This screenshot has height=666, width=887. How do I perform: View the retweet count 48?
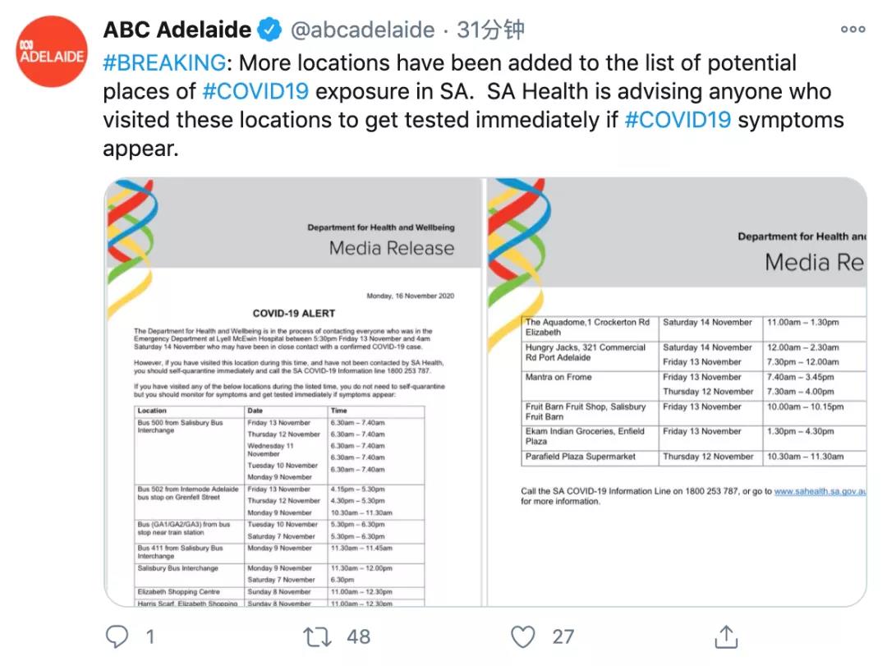pyautogui.click(x=359, y=636)
